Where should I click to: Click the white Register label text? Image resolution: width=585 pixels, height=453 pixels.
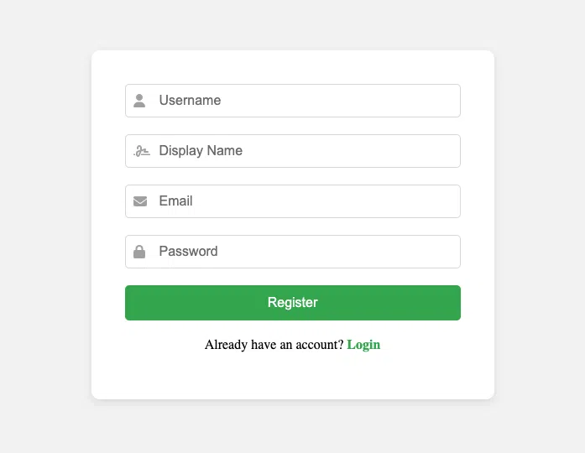click(x=293, y=302)
